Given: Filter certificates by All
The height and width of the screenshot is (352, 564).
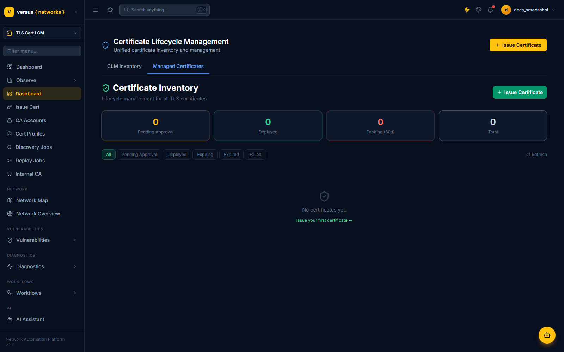Looking at the screenshot, I should (109, 155).
